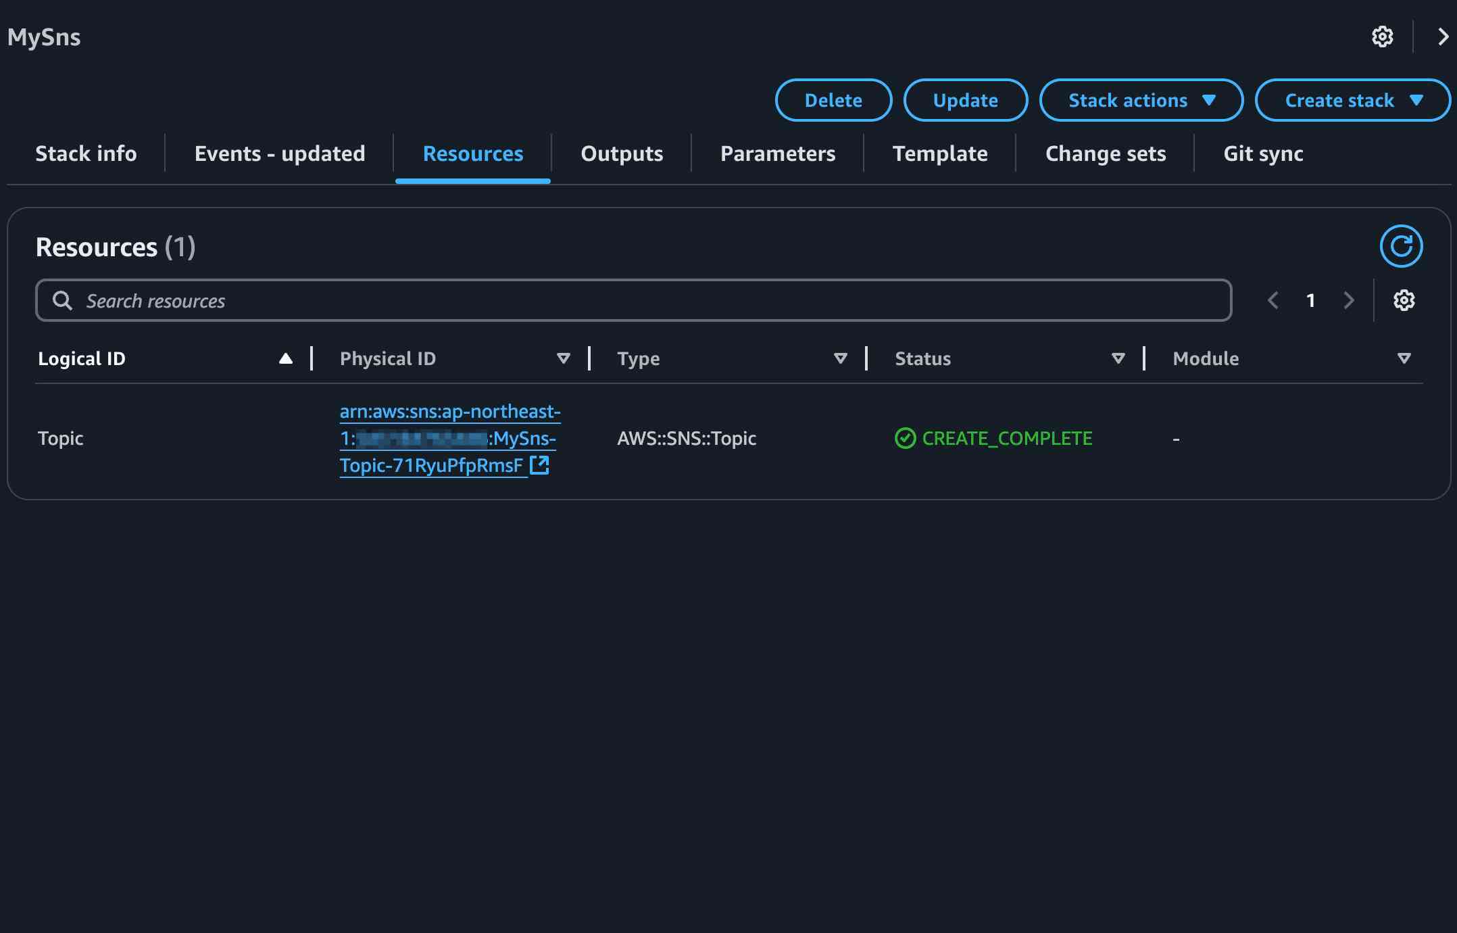This screenshot has height=933, width=1457.
Task: Sort by Physical ID column arrow
Action: pos(563,358)
